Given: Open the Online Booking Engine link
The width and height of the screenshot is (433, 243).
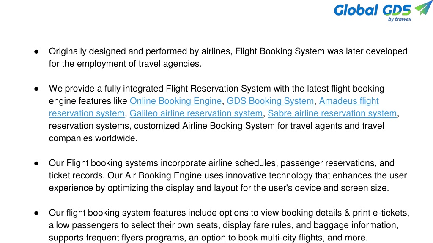Looking at the screenshot, I should click(x=175, y=101).
